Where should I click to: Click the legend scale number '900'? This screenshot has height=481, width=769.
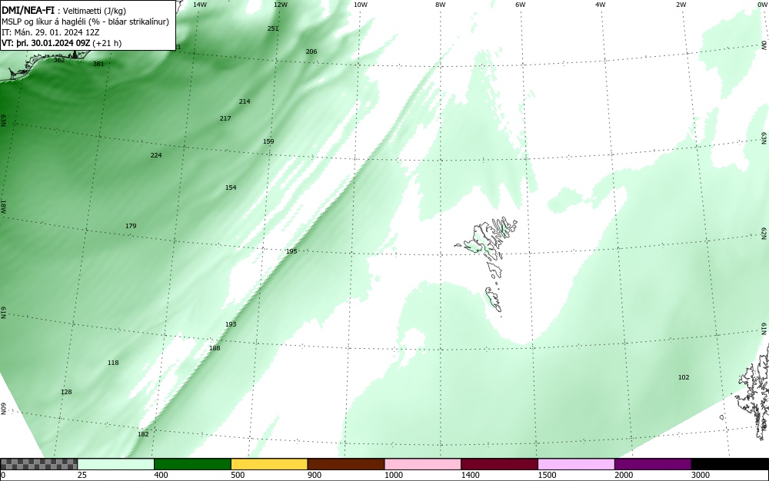coord(315,475)
